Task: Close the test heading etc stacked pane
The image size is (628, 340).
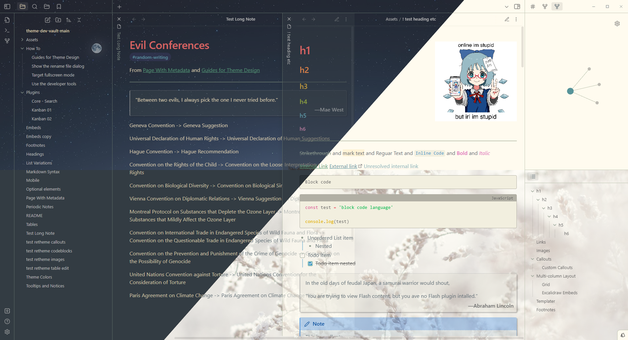Action: coord(289,19)
